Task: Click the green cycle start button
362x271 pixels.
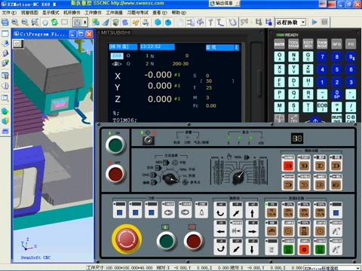Action: 166,240
